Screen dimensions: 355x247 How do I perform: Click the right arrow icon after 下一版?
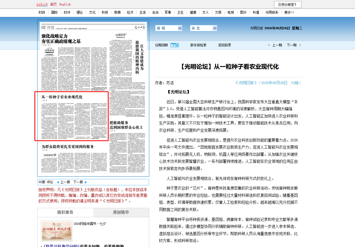pos(86,182)
